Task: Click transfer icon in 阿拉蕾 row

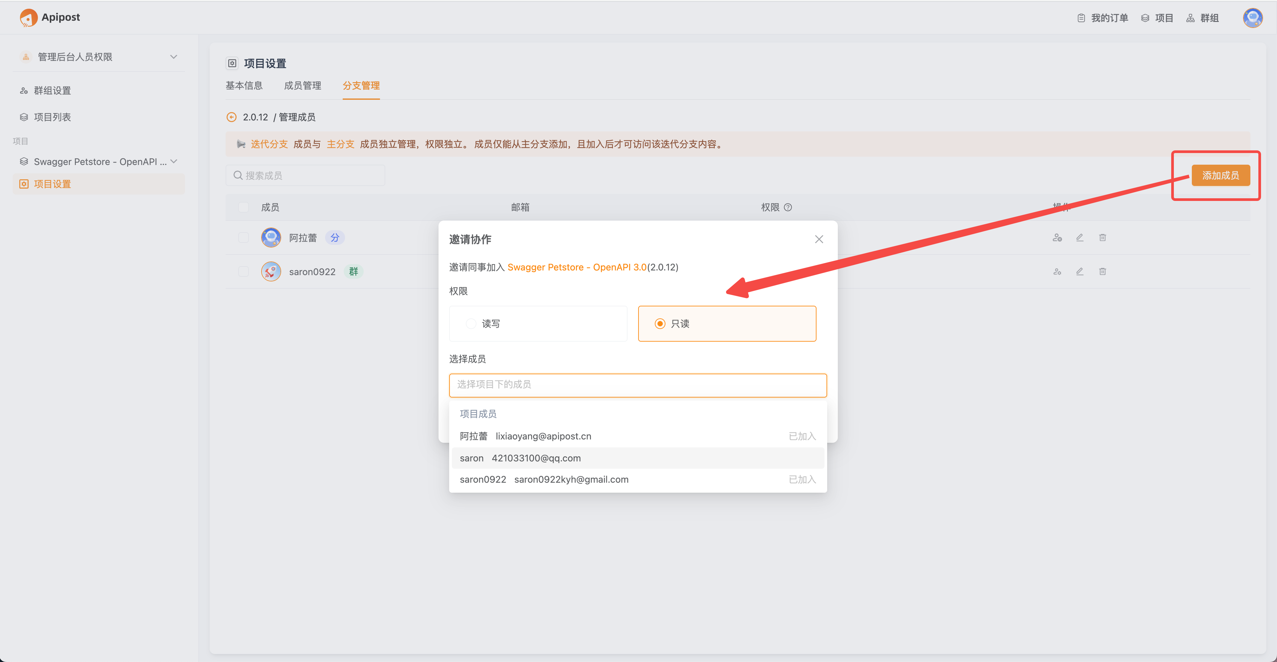Action: [1057, 237]
